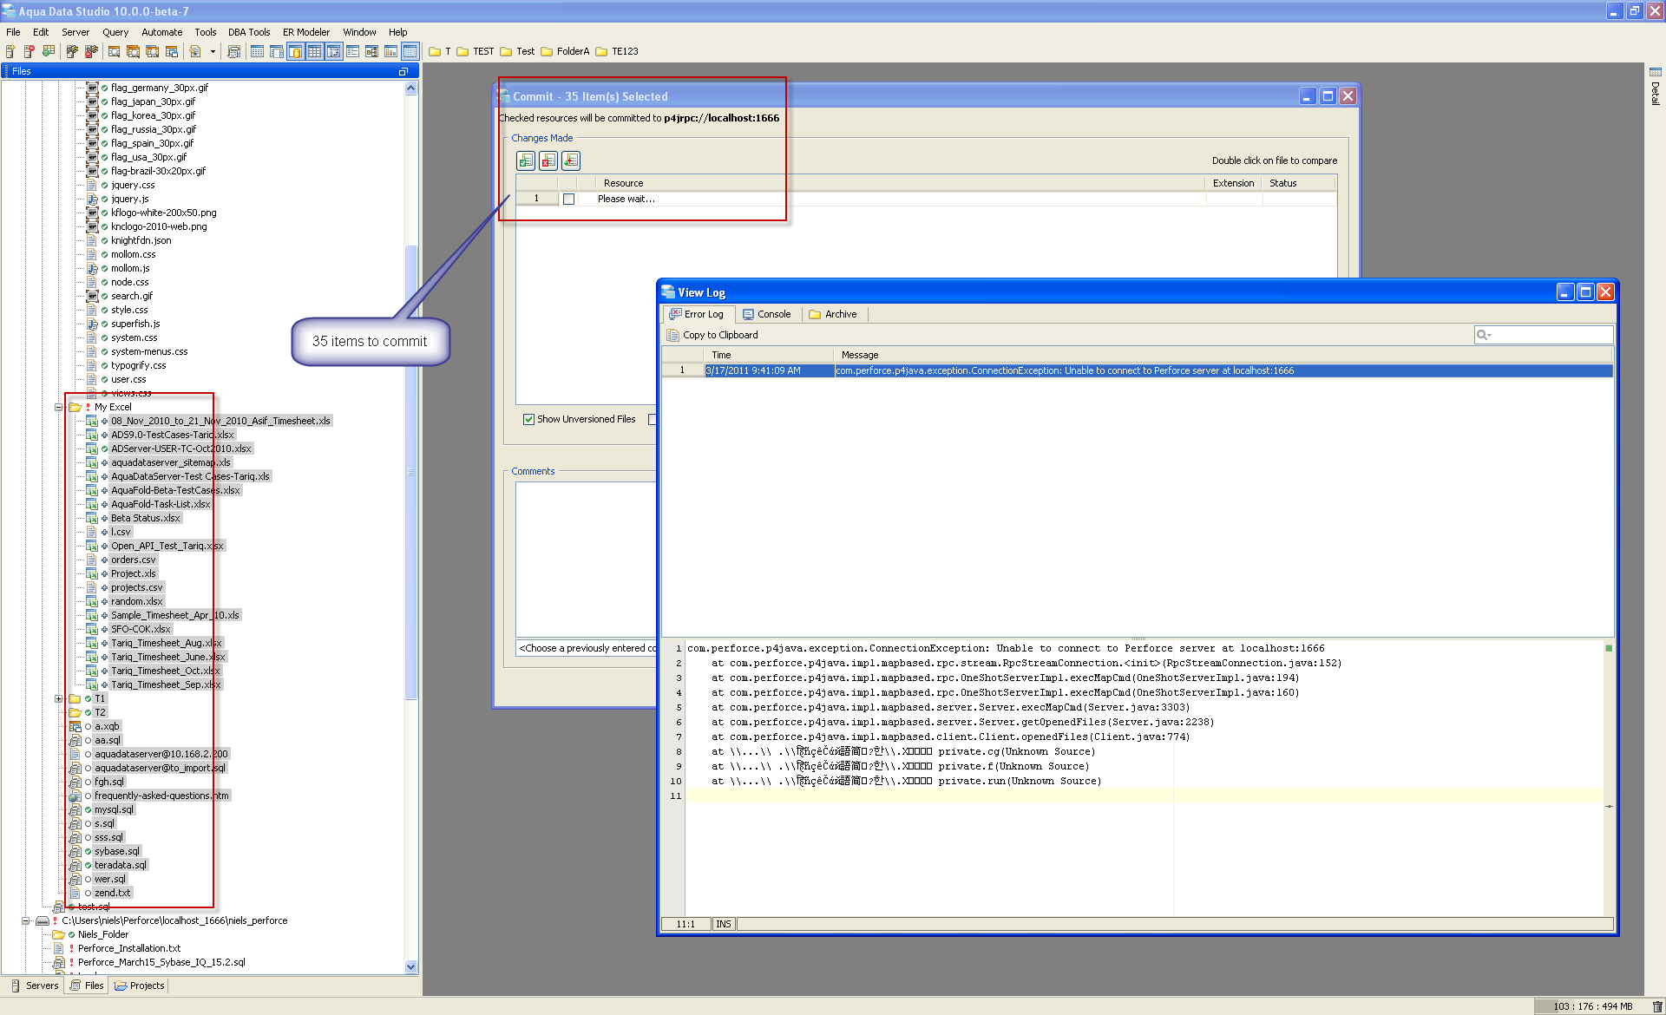
Task: Expand the T1 folder node
Action: 59,698
